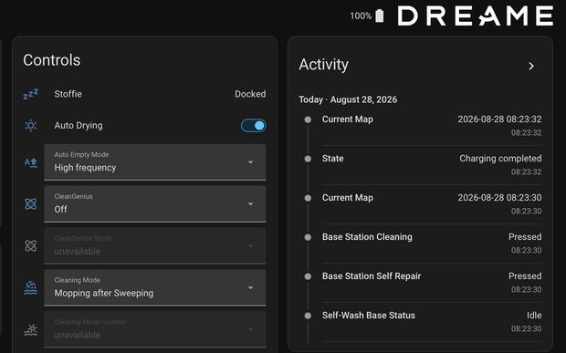
Task: Click the battery icon next to 100%
Action: (x=380, y=16)
